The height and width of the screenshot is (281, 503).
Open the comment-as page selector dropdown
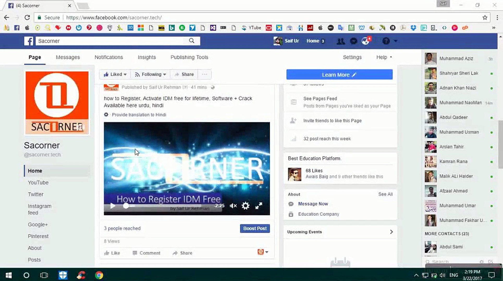[263, 252]
